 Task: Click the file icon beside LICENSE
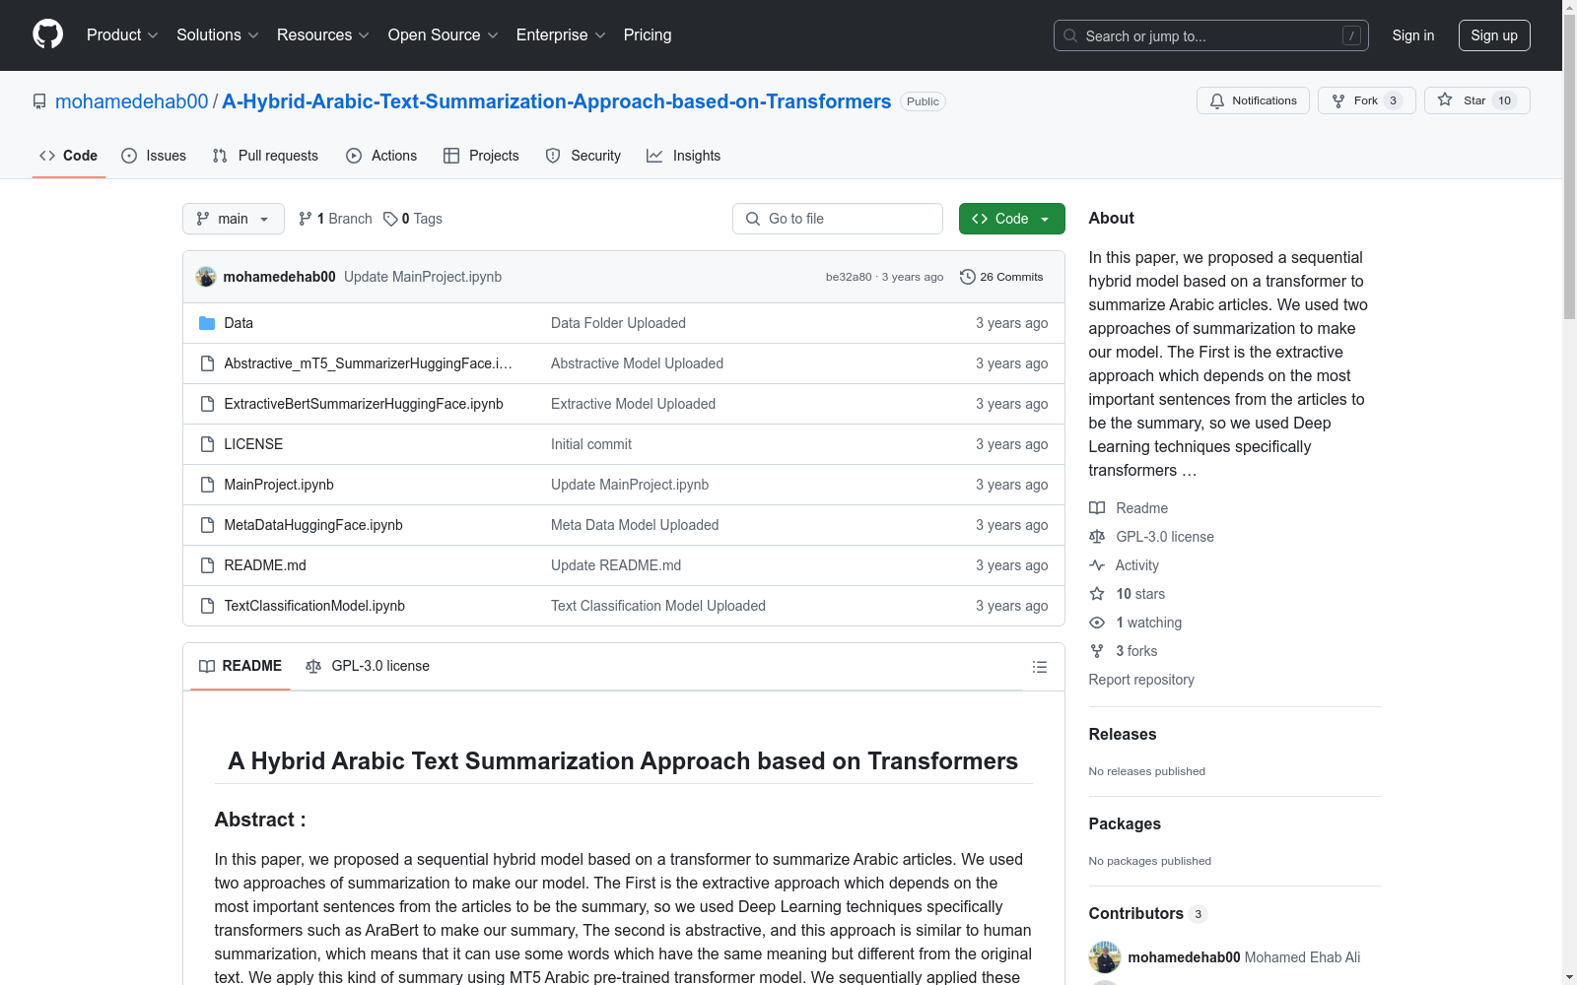pos(207,444)
